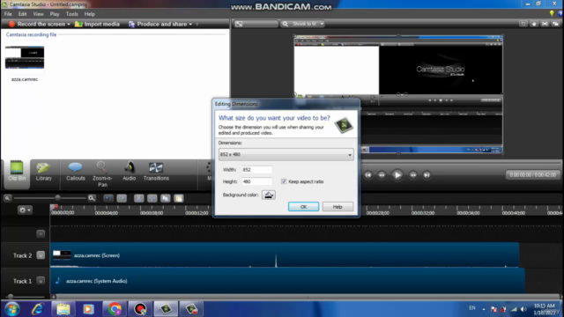The height and width of the screenshot is (317, 564).
Task: Open the Edit menu
Action: coord(22,14)
